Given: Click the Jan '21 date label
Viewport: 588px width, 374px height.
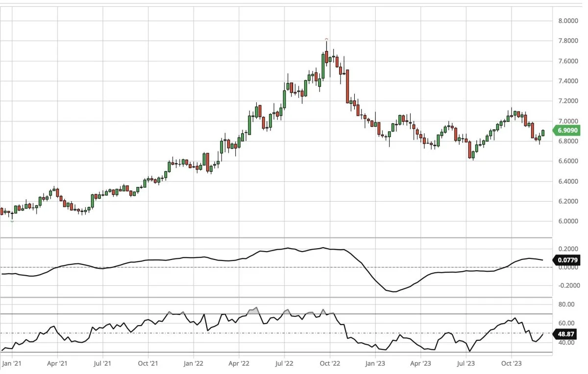Looking at the screenshot, I should 12,364.
